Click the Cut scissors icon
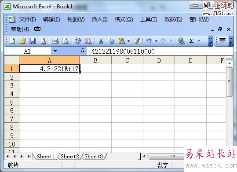The width and height of the screenshot is (237, 172). pos(101,41)
